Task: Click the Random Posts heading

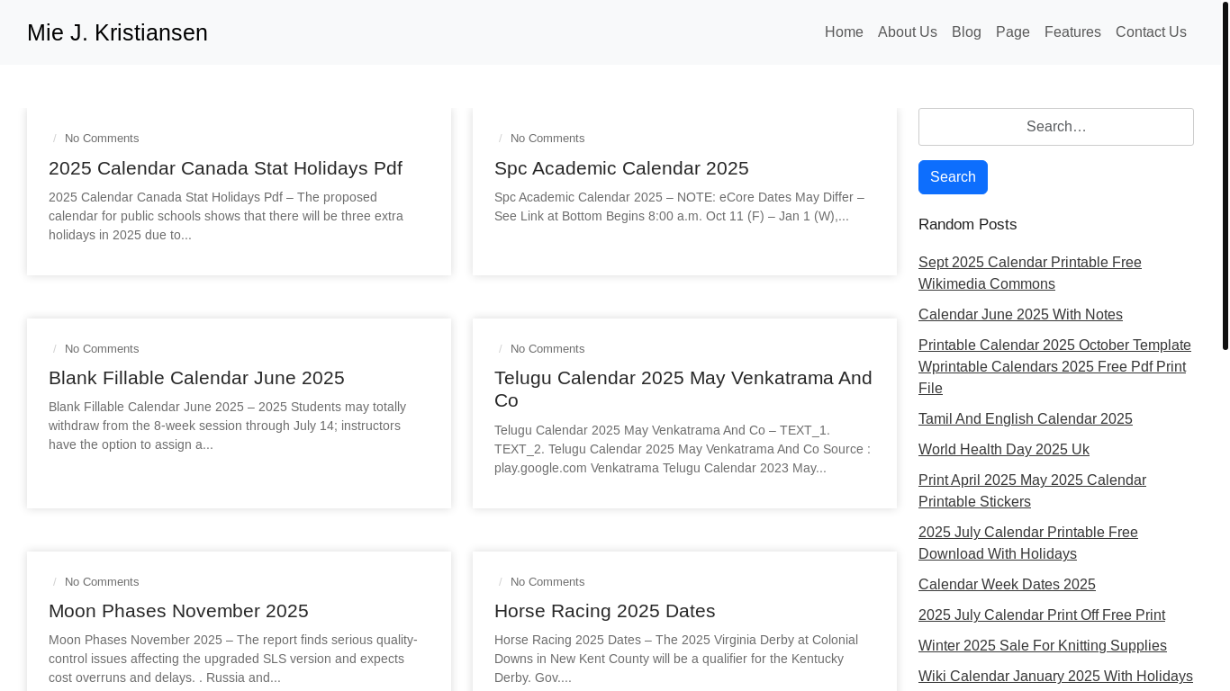Action: tap(967, 225)
